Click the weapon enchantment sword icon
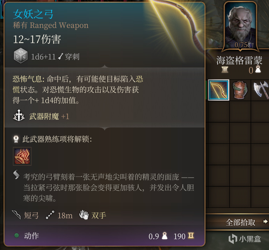Image resolution: width=269 pixels, height=250 pixels. (x=19, y=115)
